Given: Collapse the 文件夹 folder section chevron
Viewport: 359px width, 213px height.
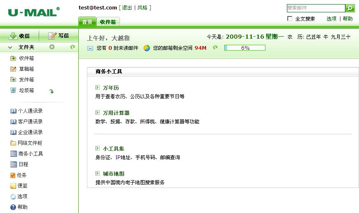Looking at the screenshot, I should pos(10,47).
